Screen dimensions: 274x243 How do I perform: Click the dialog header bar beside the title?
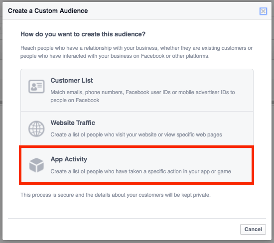pos(173,11)
